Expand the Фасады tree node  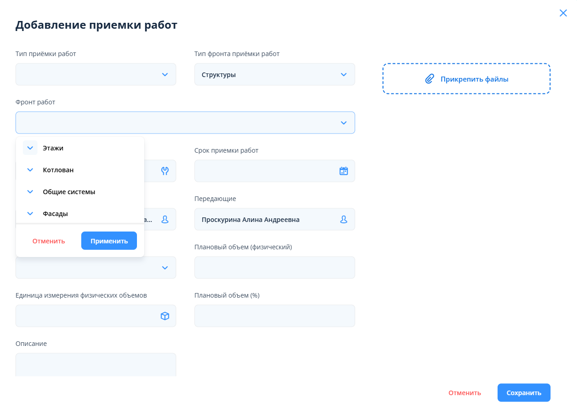30,214
